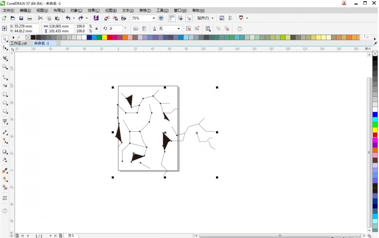Switch to the 未命名 -1 document tab
Screen dimensions: 379x238
click(41, 43)
